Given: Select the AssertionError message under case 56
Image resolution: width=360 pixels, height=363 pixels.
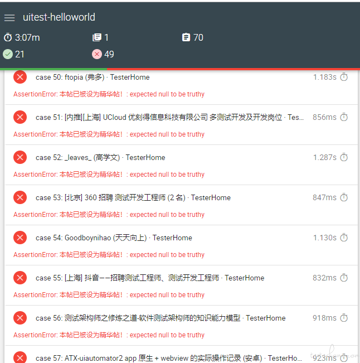Looking at the screenshot, I should (109, 335).
